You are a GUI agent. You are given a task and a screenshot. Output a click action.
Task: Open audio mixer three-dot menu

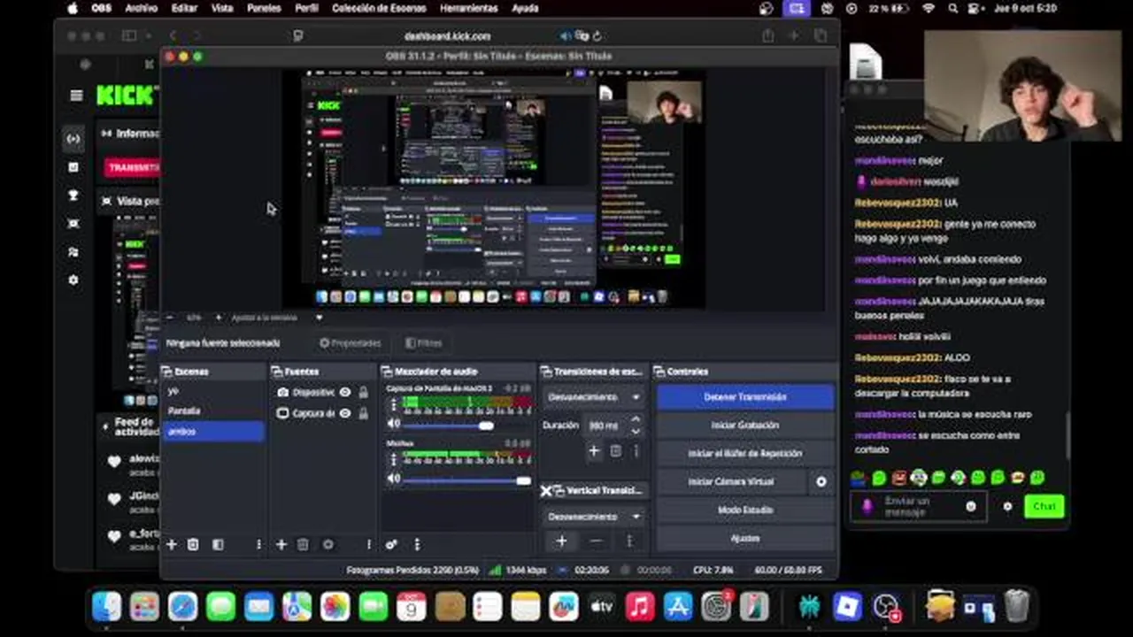tap(417, 545)
